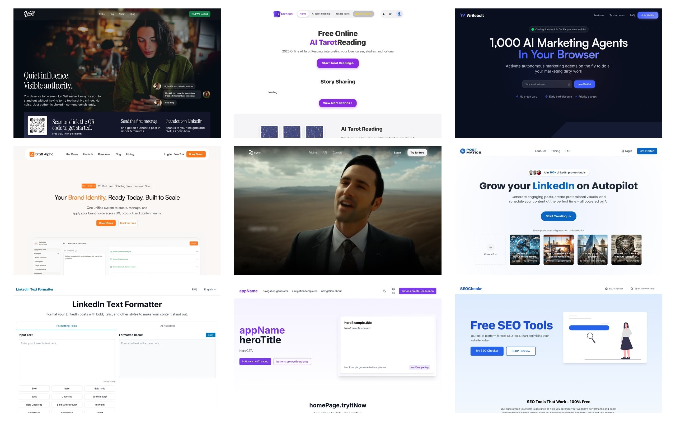Open Testimonials in Writebolt navigation

pyautogui.click(x=617, y=15)
